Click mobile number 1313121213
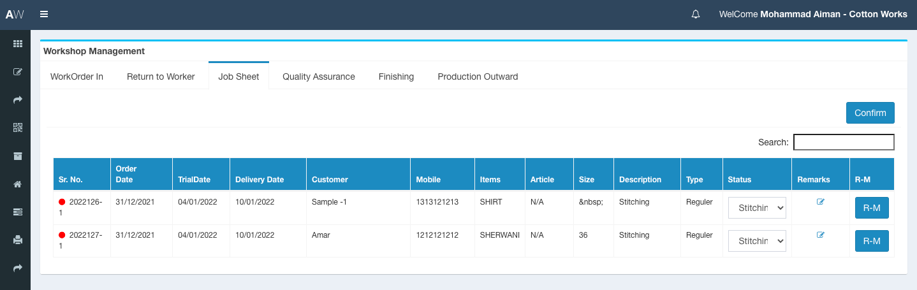The width and height of the screenshot is (917, 290). (437, 201)
